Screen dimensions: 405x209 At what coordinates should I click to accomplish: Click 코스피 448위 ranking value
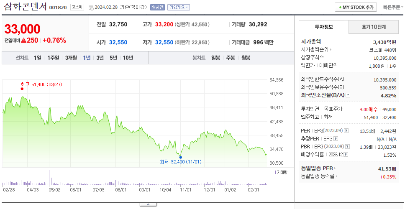(x=382, y=50)
